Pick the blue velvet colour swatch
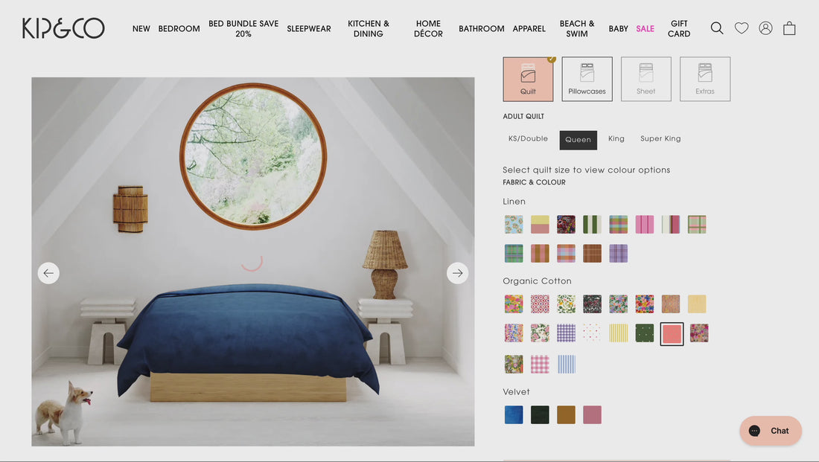 pyautogui.click(x=514, y=415)
